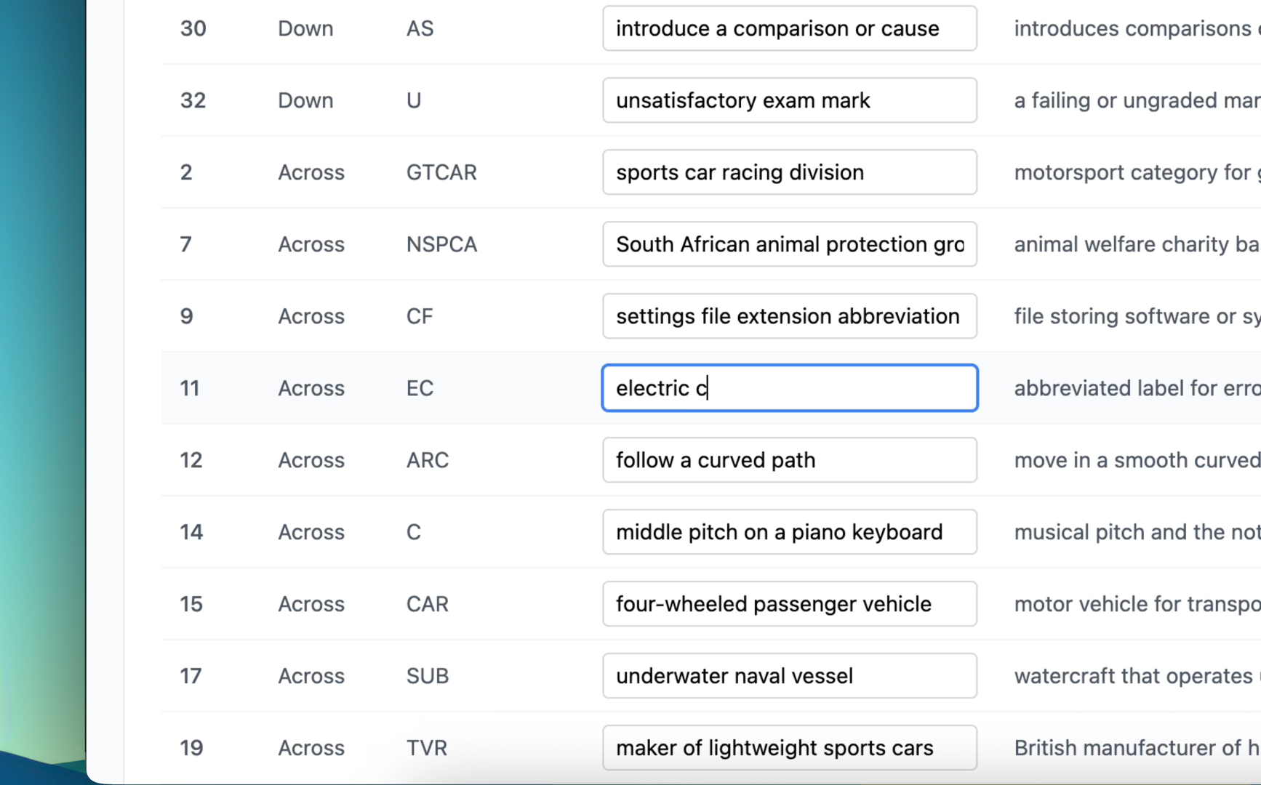Image resolution: width=1261 pixels, height=785 pixels.
Task: Focus the GTCAR clue text box
Action: point(789,172)
